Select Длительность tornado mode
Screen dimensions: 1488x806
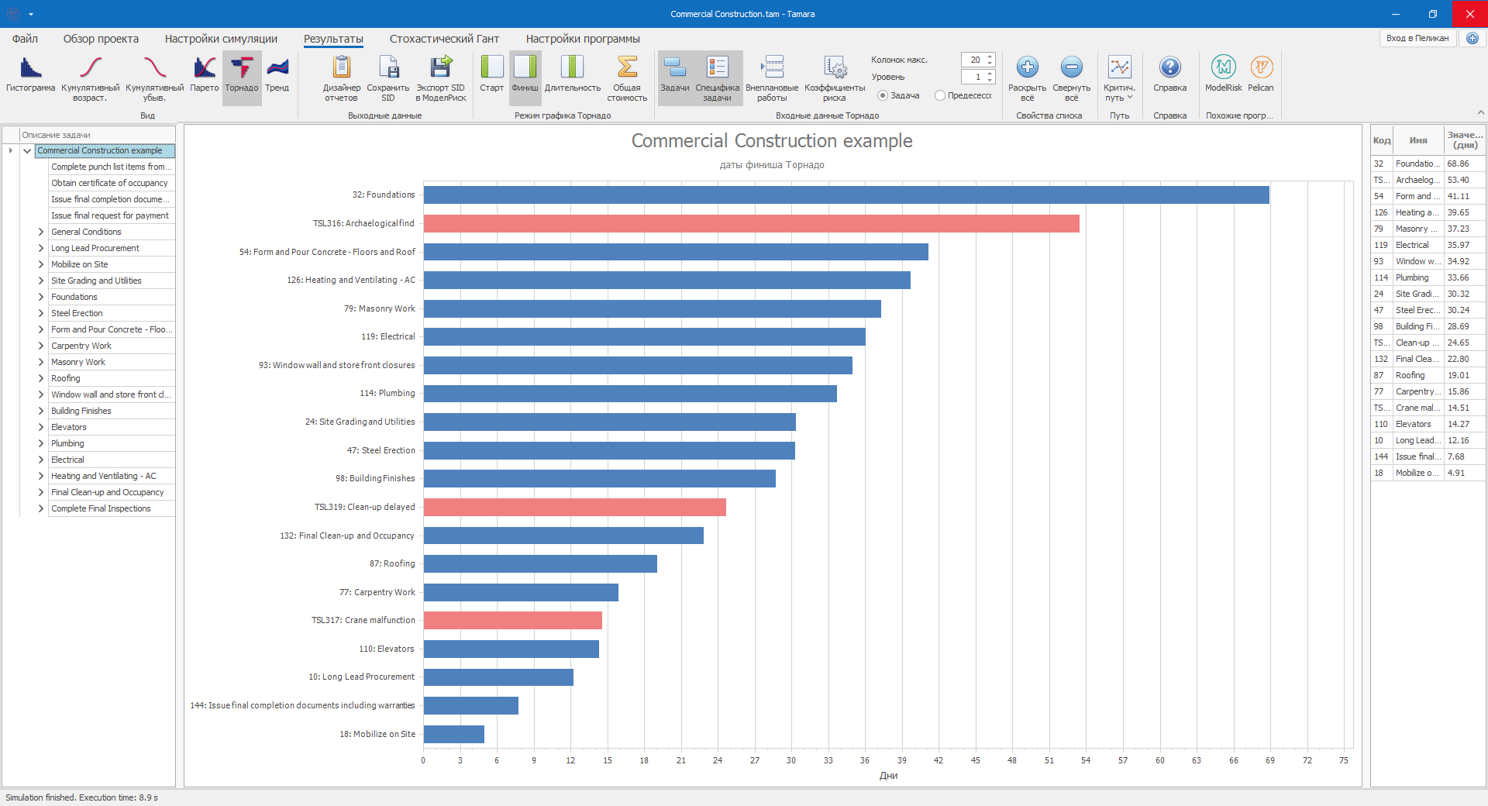tap(572, 68)
